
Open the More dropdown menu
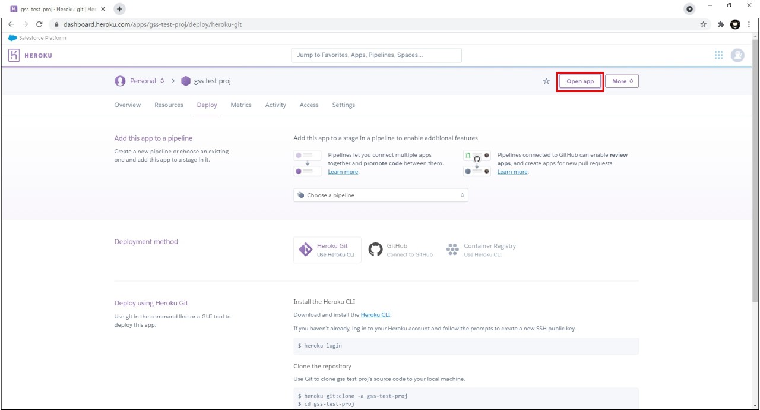pyautogui.click(x=622, y=81)
